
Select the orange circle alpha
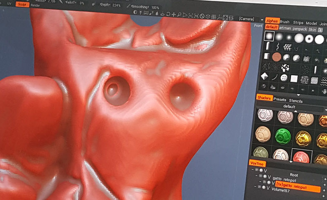[x=276, y=57]
